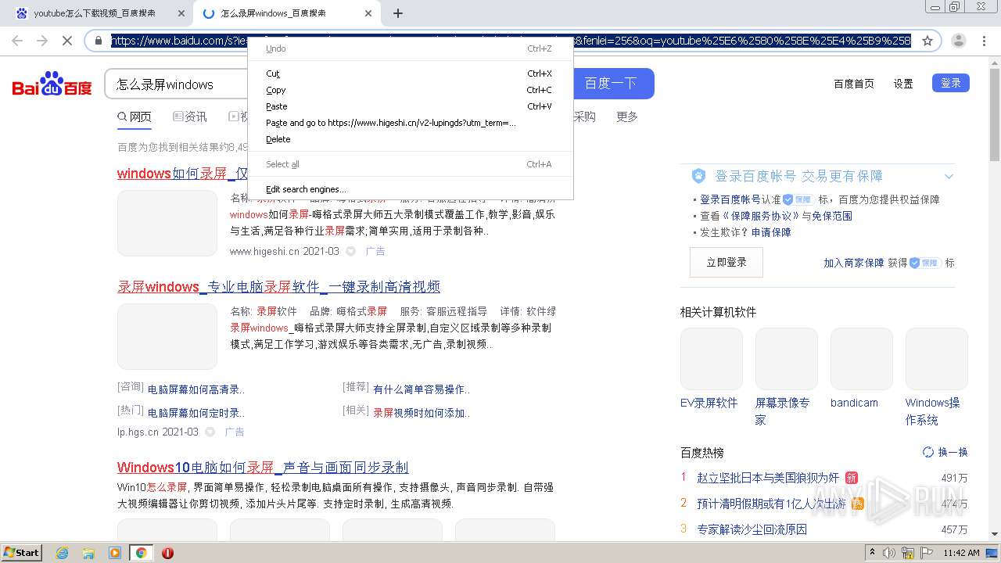
Task: Select Paste in the context menu
Action: pyautogui.click(x=411, y=106)
